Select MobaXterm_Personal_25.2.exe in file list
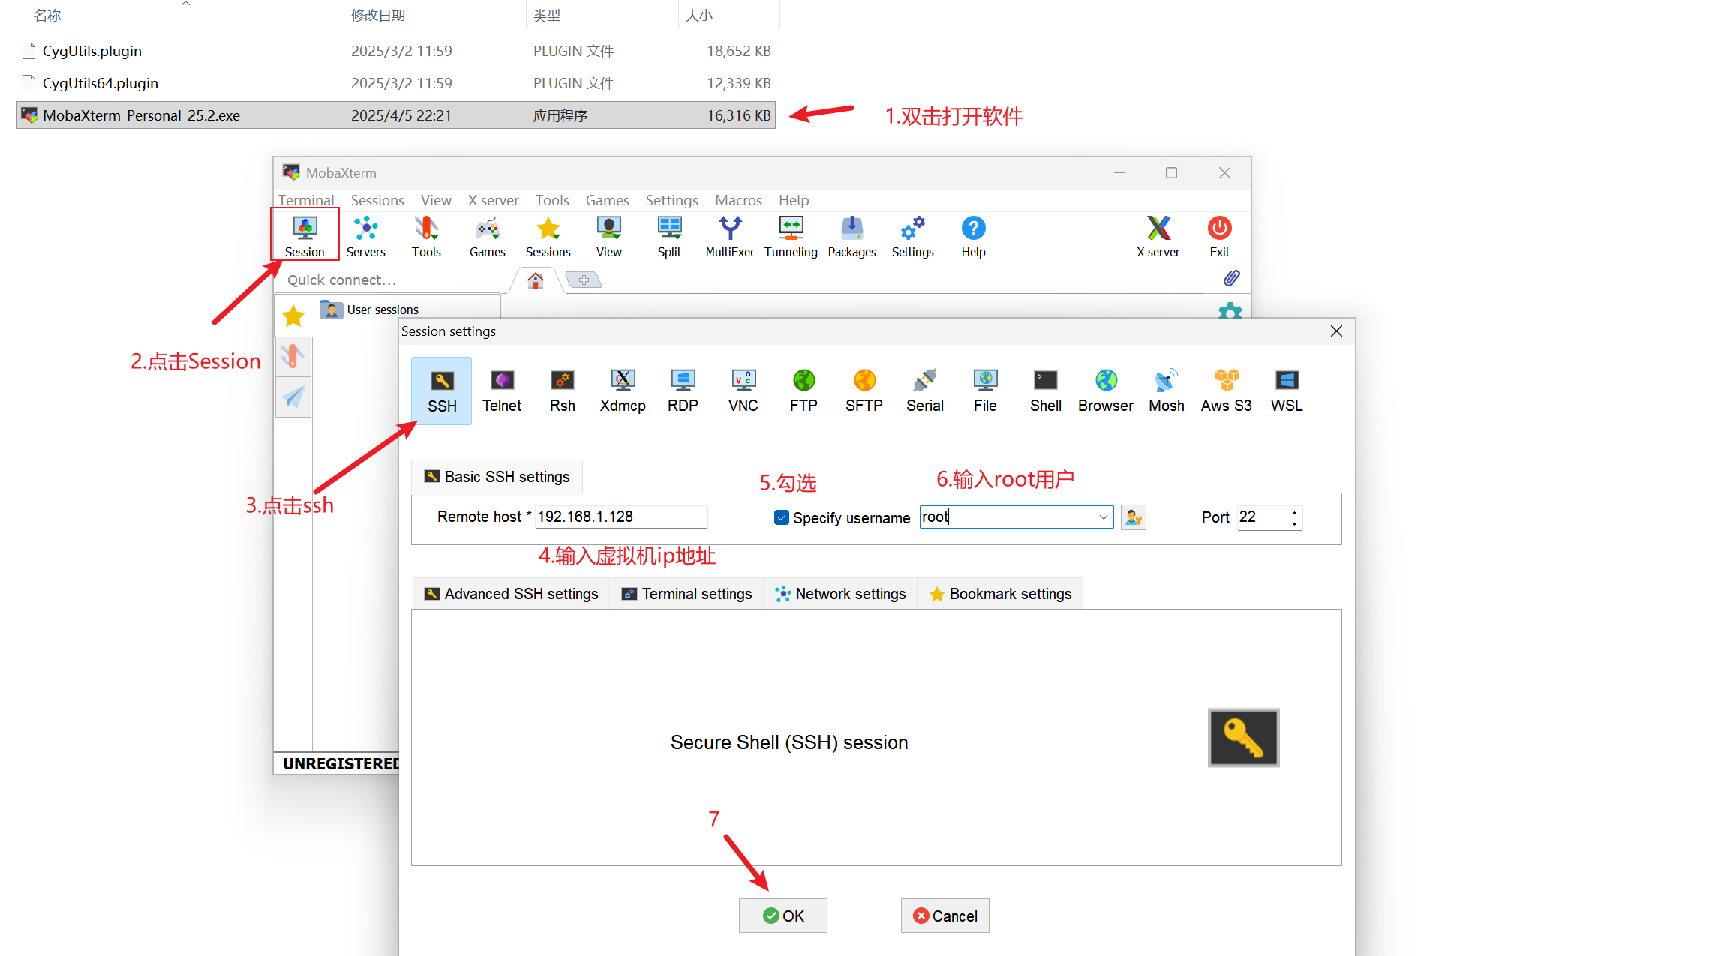The image size is (1724, 956). 395,115
